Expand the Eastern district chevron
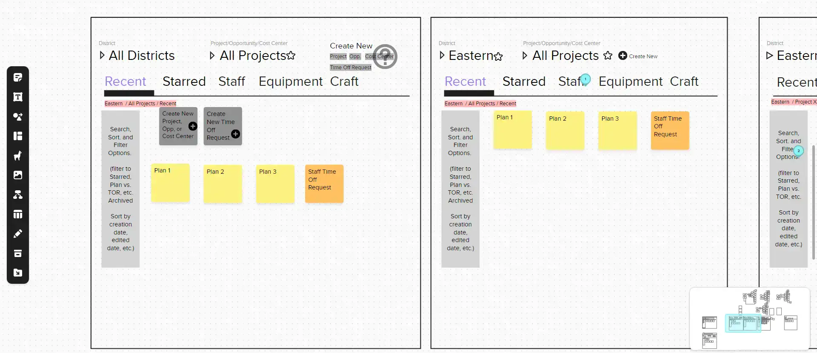Viewport: 817px width, 353px height. point(442,56)
